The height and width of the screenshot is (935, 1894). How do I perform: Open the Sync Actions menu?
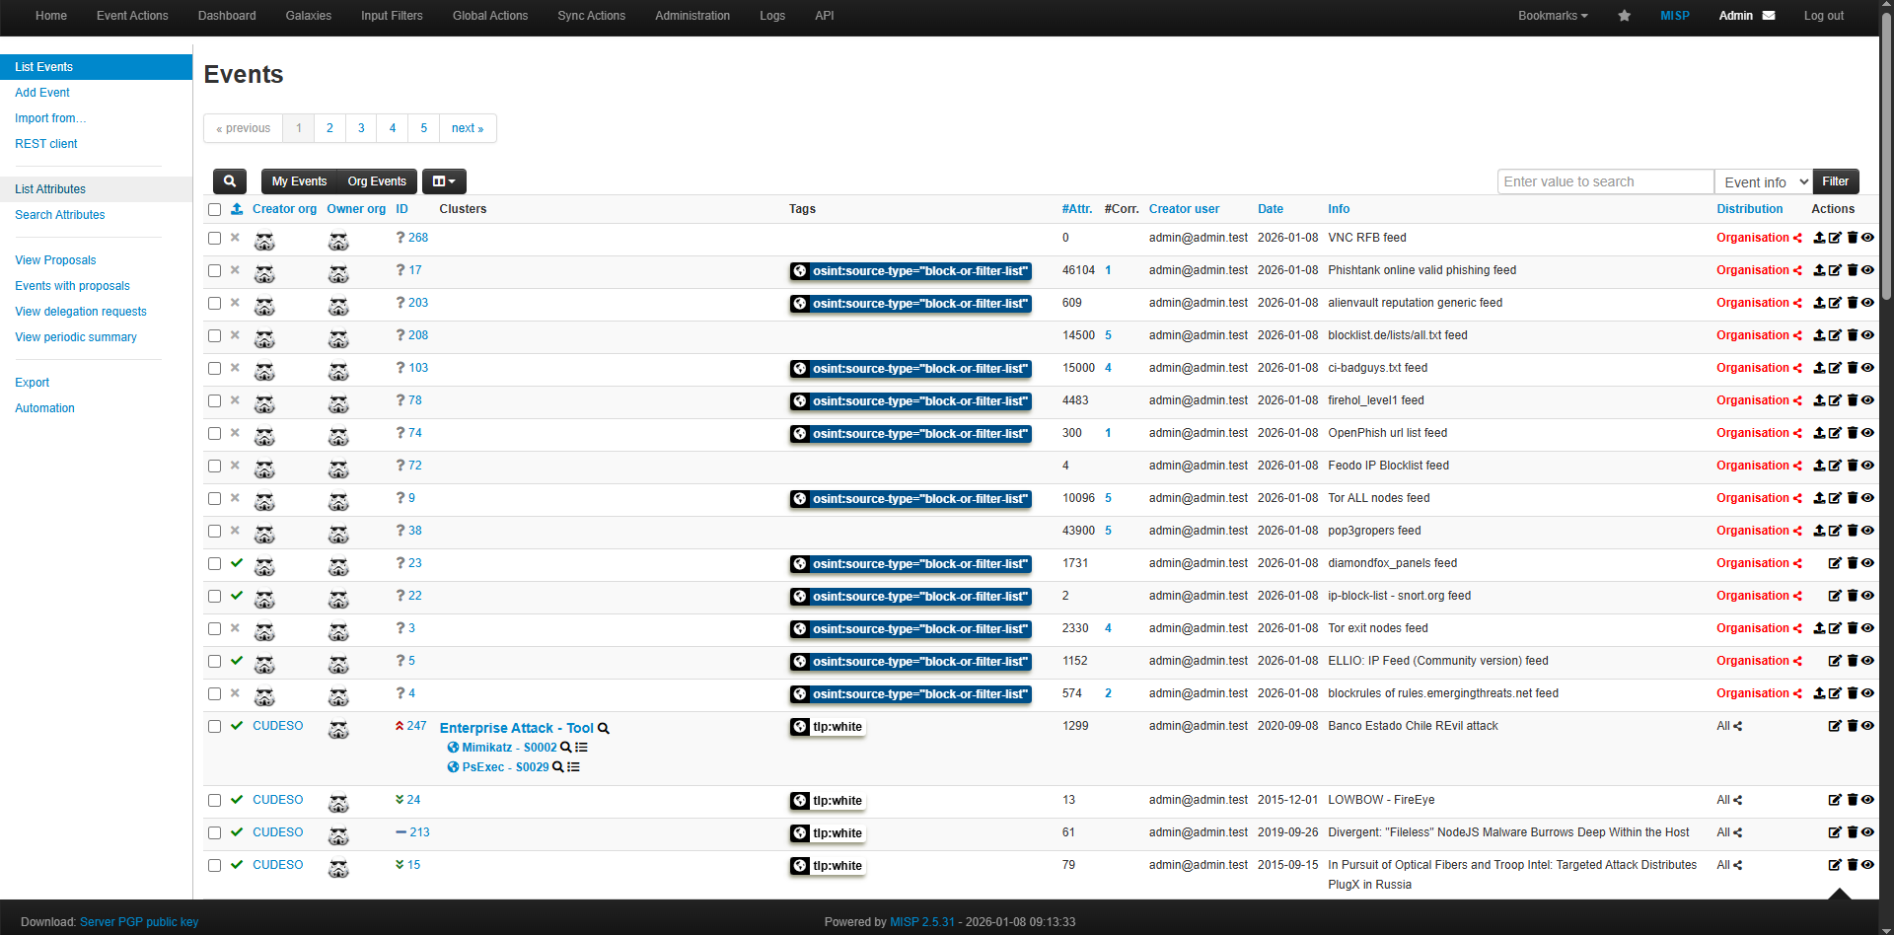click(x=592, y=16)
